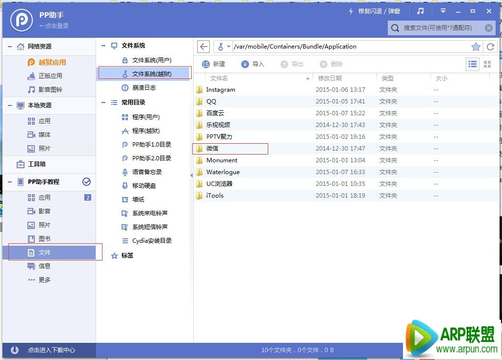Switch to grid view for the file list
502x360 pixels.
click(487, 64)
